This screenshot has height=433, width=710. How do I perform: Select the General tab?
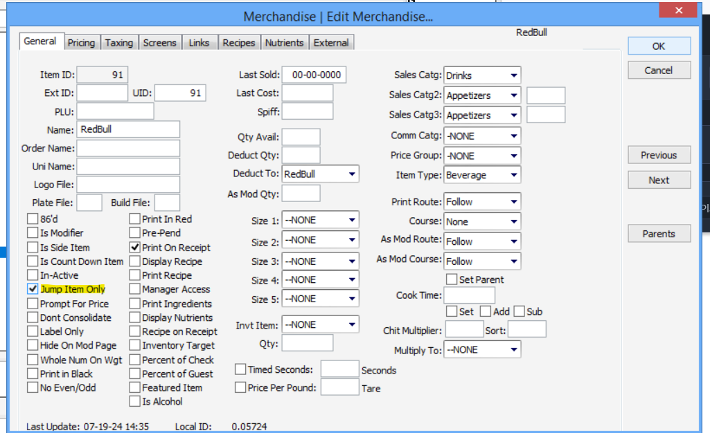click(40, 41)
